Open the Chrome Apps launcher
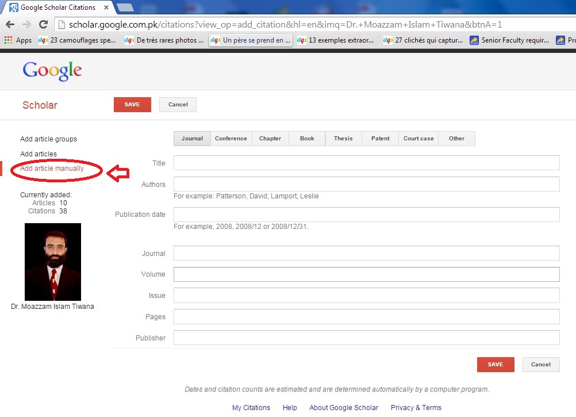 pos(8,40)
